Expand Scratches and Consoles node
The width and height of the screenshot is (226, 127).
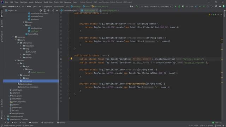pyautogui.click(x=5, y=119)
